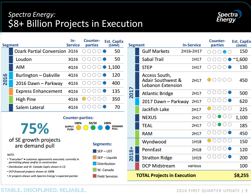This screenshot has width=251, height=194.
Task: Click the SEP – Liquids legend square
Action: 94,158
